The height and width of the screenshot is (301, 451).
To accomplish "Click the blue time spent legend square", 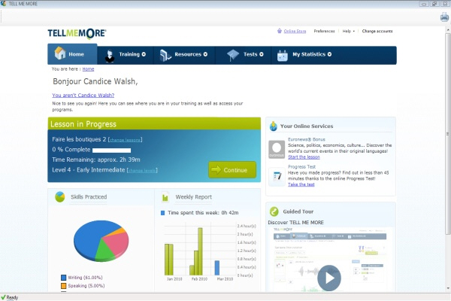I will [162, 213].
